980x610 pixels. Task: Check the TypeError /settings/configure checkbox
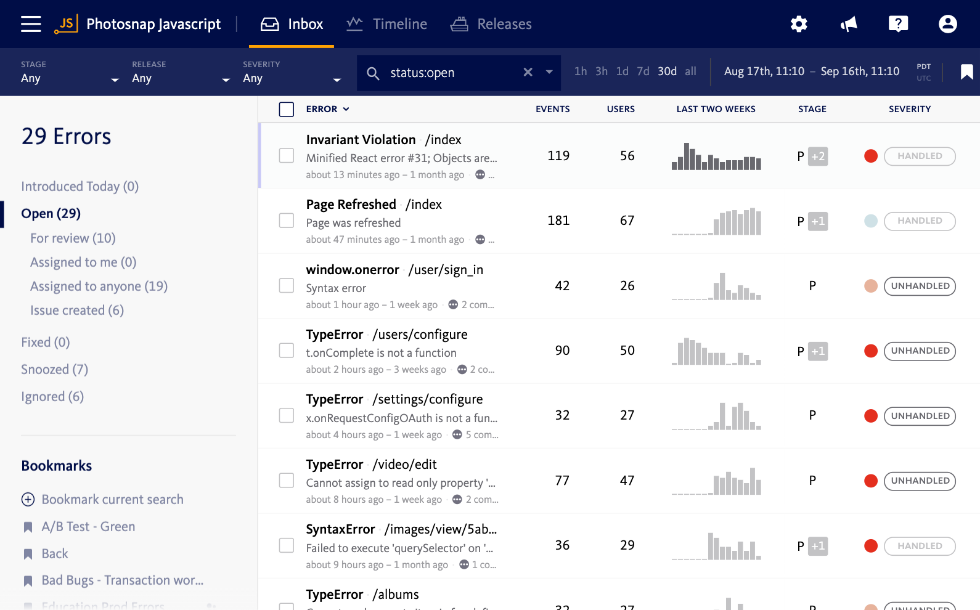tap(287, 415)
